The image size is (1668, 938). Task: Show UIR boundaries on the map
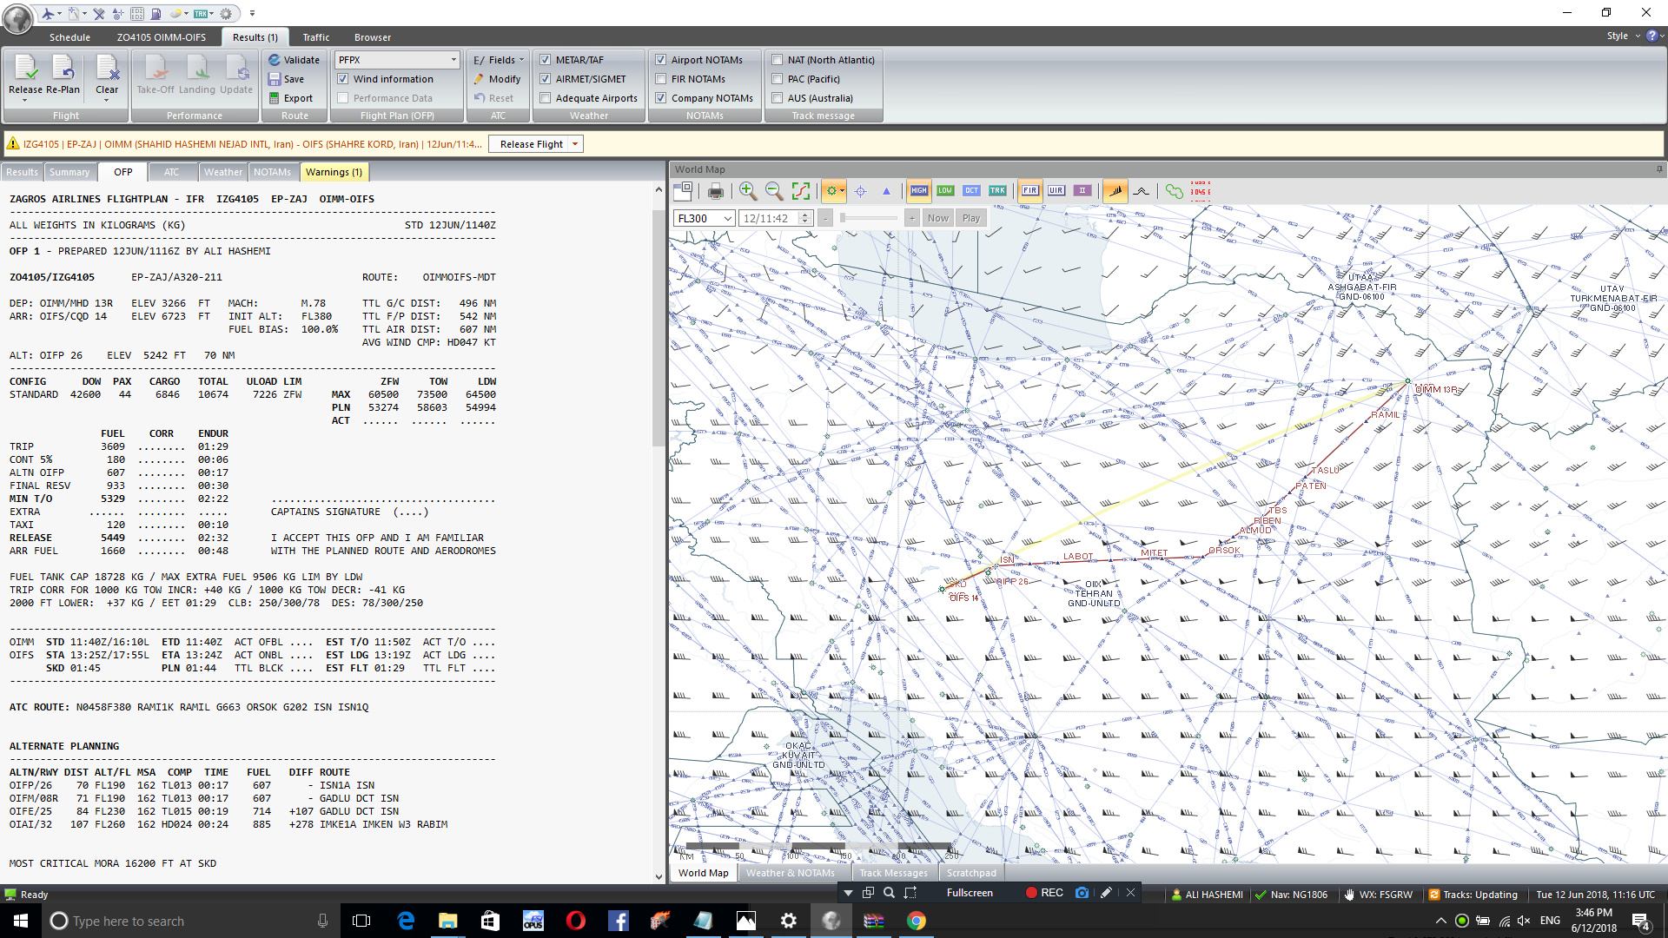pyautogui.click(x=1056, y=190)
